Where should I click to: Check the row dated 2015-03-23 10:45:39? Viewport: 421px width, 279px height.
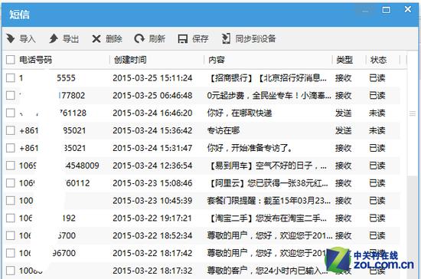[11, 201]
